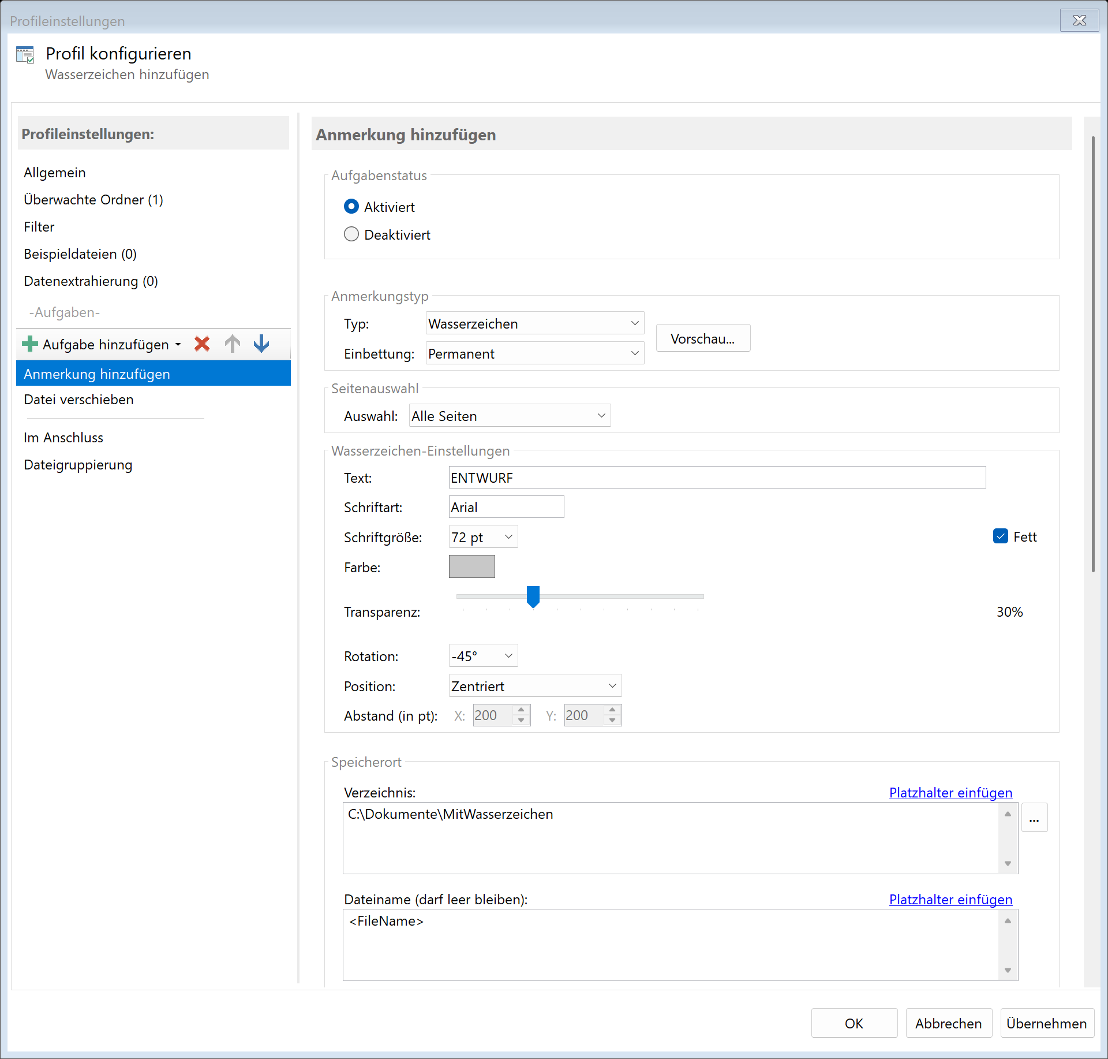Delete task with the red X icon
1108x1059 pixels.
202,344
